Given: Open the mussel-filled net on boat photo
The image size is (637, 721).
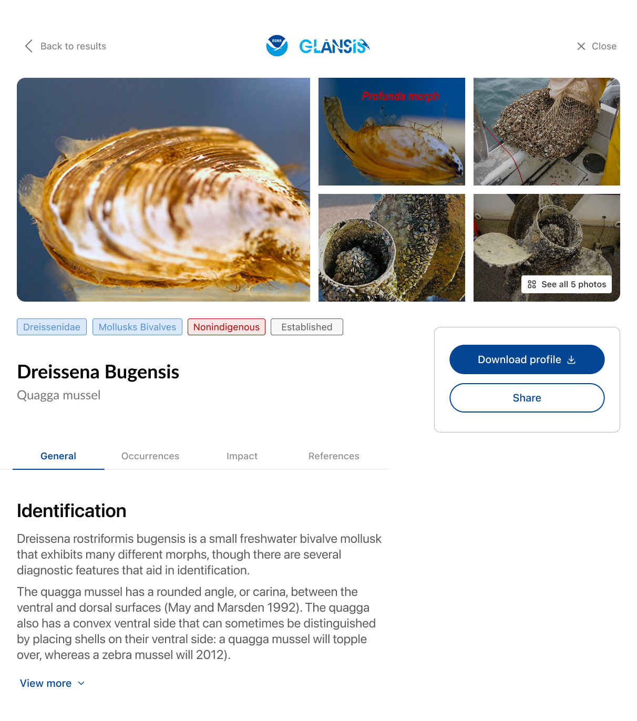Looking at the screenshot, I should click(547, 131).
